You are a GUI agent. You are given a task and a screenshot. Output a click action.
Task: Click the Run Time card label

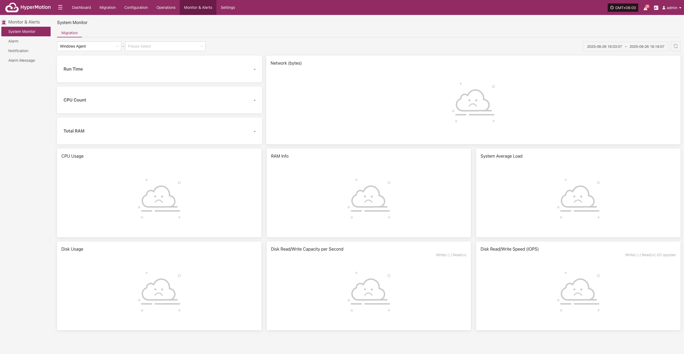tap(73, 69)
